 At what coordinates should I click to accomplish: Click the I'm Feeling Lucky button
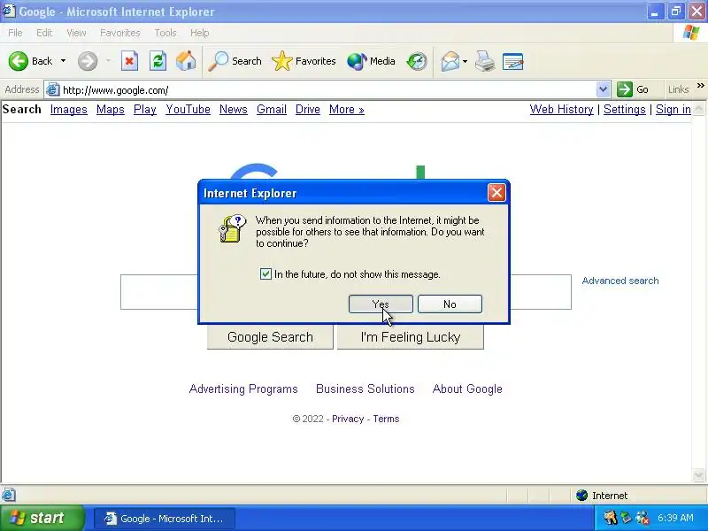point(410,337)
